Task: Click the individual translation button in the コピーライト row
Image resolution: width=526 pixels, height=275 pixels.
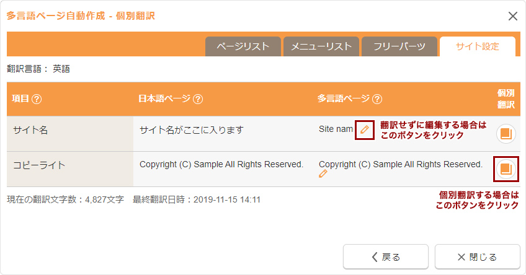Action: [506, 169]
